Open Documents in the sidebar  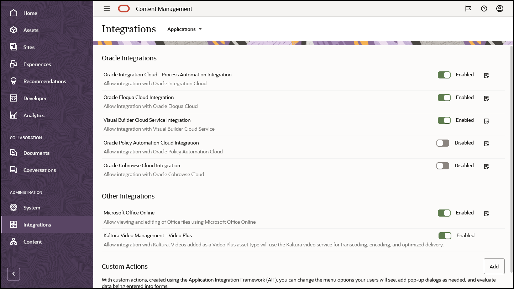pyautogui.click(x=47, y=153)
